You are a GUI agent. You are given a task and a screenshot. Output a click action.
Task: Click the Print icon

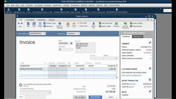click(x=68, y=24)
